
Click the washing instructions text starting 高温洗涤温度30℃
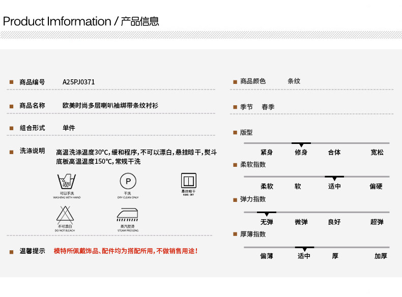pos(136,157)
